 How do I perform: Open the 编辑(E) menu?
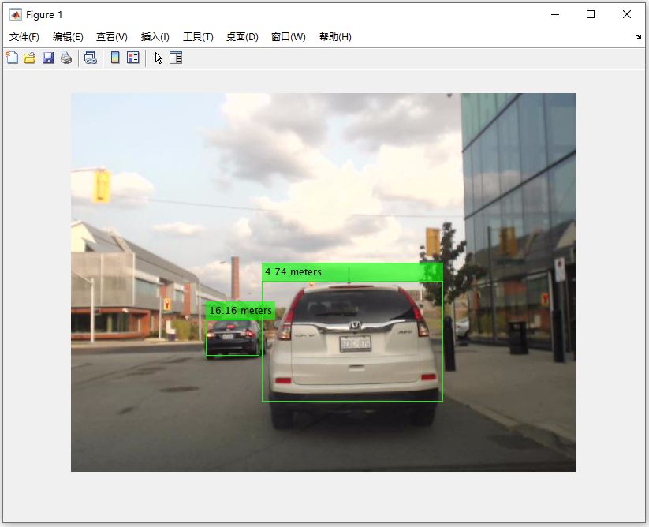coord(68,37)
